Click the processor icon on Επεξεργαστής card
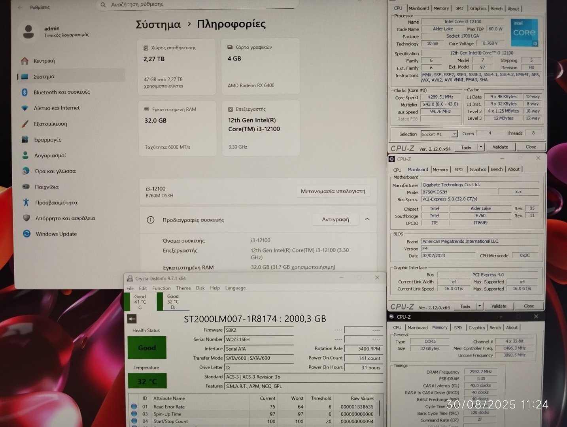This screenshot has height=427, width=567. [231, 109]
